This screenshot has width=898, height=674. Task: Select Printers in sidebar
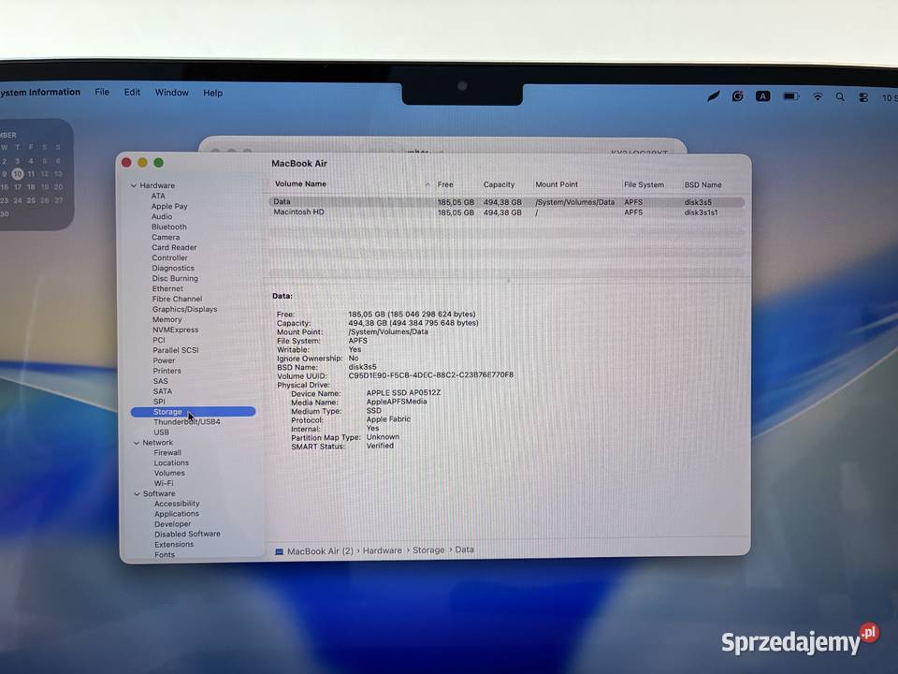pos(167,371)
